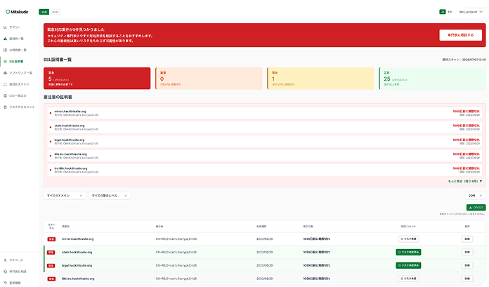This screenshot has height=287, width=489.
Task: Click the green 正常 summary card showing 25
Action: click(432, 79)
